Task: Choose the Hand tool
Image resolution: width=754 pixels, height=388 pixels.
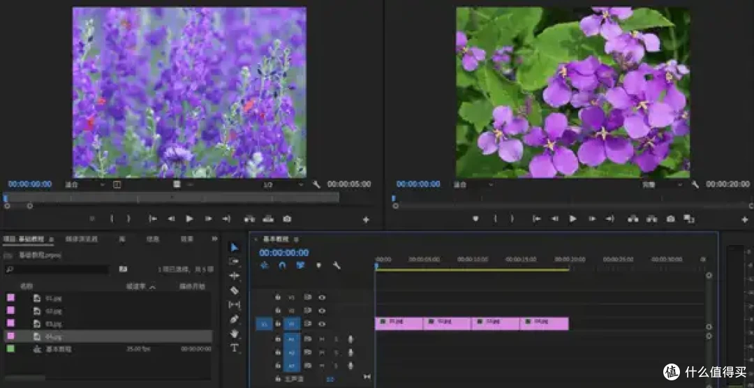Action: coord(234,333)
